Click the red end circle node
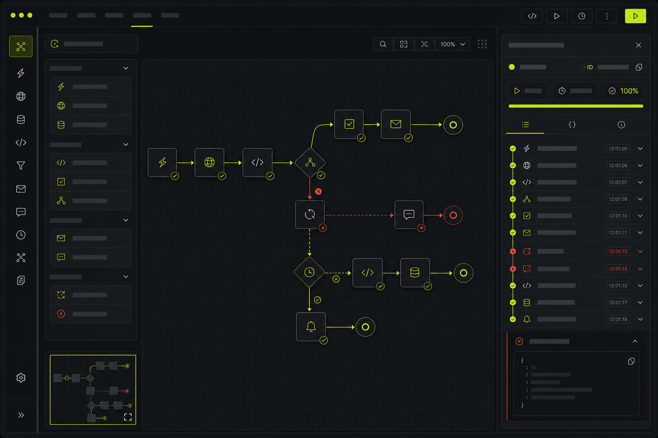 pyautogui.click(x=453, y=215)
